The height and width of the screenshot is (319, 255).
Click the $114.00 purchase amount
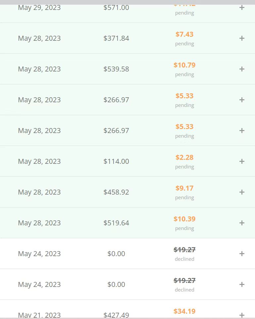(x=116, y=161)
